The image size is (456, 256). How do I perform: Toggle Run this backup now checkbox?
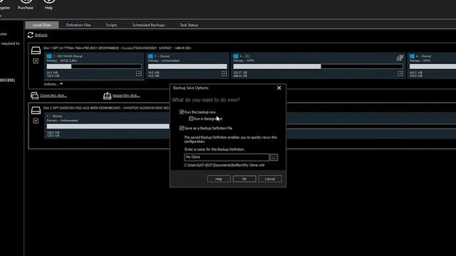pos(182,112)
